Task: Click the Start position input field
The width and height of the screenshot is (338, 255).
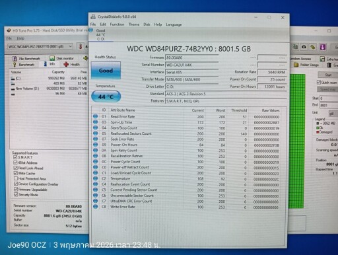Action: 329,98
